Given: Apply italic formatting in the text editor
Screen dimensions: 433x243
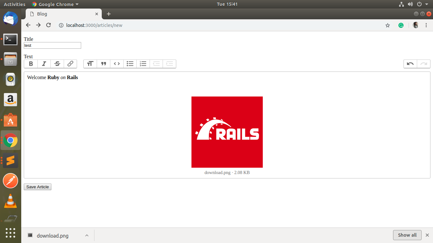Looking at the screenshot, I should pyautogui.click(x=44, y=64).
